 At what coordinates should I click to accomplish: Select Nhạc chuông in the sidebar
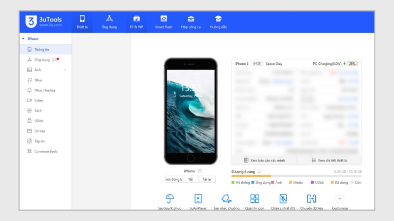click(44, 90)
